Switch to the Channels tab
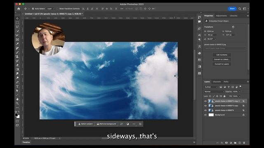Viewport: 264px width, 148px height. [217, 81]
